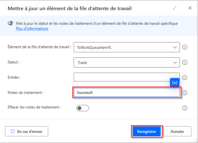Viewport: 198px width, 143px height.
Task: Expand the dialog with the resize arrows icon
Action: [175, 8]
